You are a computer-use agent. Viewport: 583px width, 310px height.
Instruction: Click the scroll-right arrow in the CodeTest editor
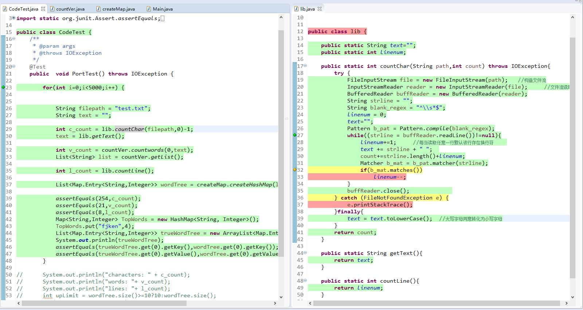pos(275,303)
